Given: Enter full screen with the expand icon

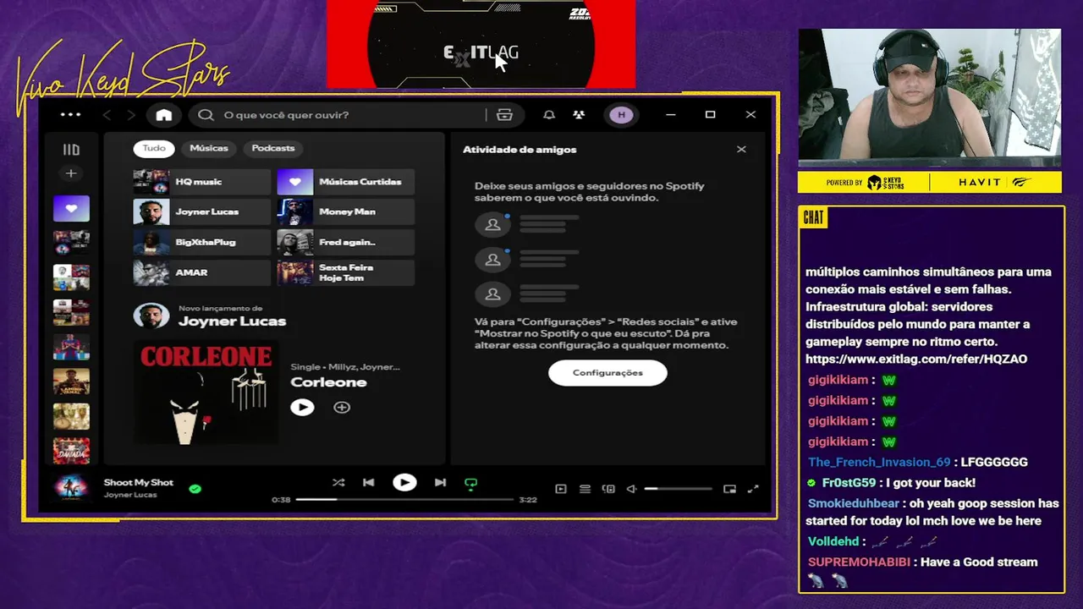Looking at the screenshot, I should coord(753,489).
